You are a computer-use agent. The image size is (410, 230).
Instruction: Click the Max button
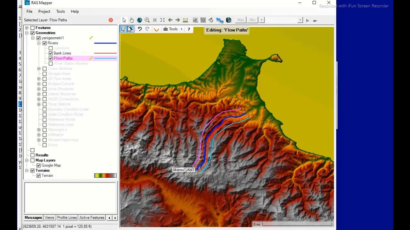241,20
